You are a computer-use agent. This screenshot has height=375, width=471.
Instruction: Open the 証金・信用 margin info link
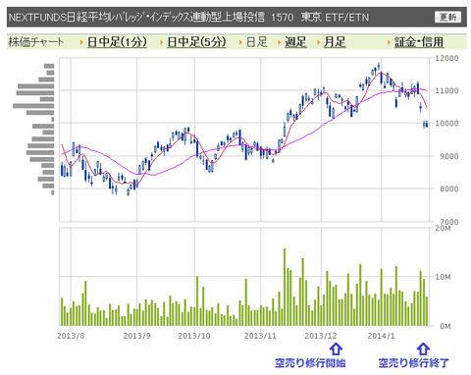point(419,42)
